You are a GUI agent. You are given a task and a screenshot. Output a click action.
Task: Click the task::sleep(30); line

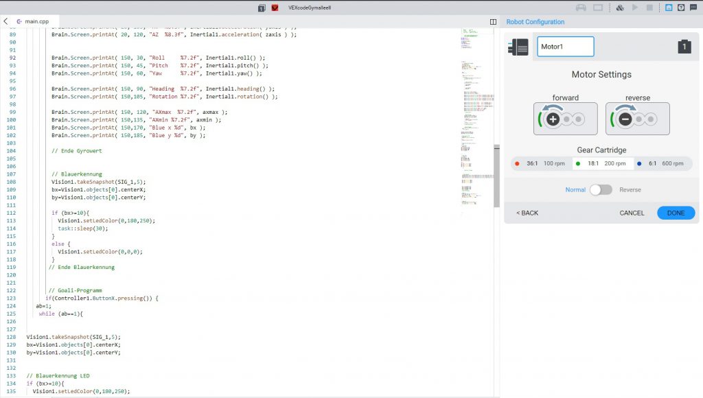(x=83, y=229)
